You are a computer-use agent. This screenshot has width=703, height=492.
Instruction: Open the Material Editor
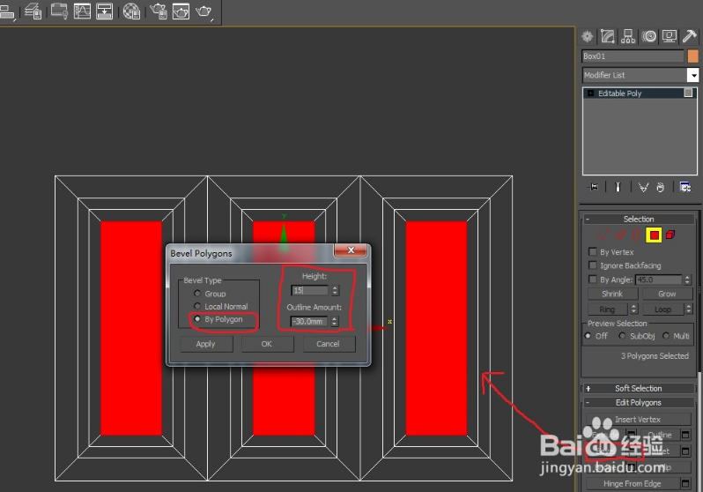point(131,11)
